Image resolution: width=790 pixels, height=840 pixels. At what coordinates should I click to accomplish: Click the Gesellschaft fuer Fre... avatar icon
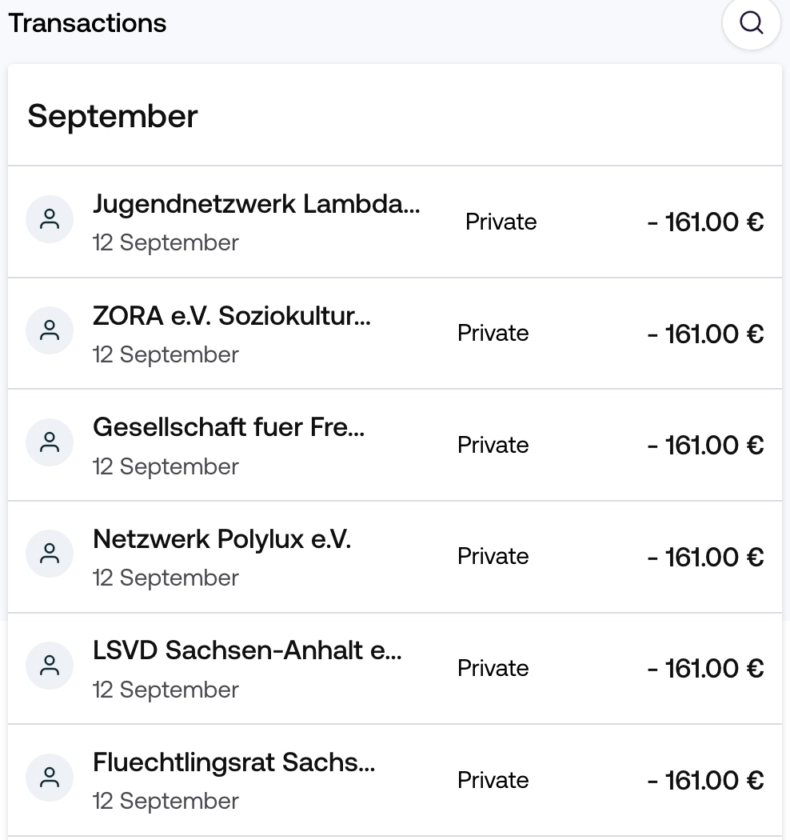(x=50, y=442)
